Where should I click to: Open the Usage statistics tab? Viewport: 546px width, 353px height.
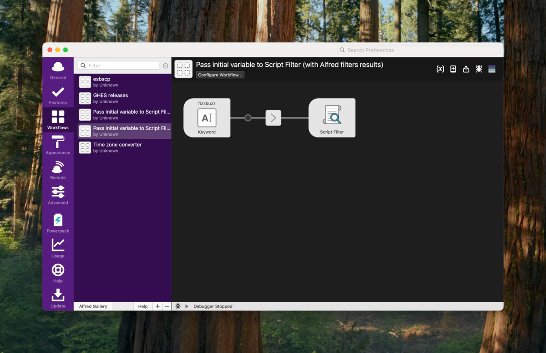coord(58,248)
